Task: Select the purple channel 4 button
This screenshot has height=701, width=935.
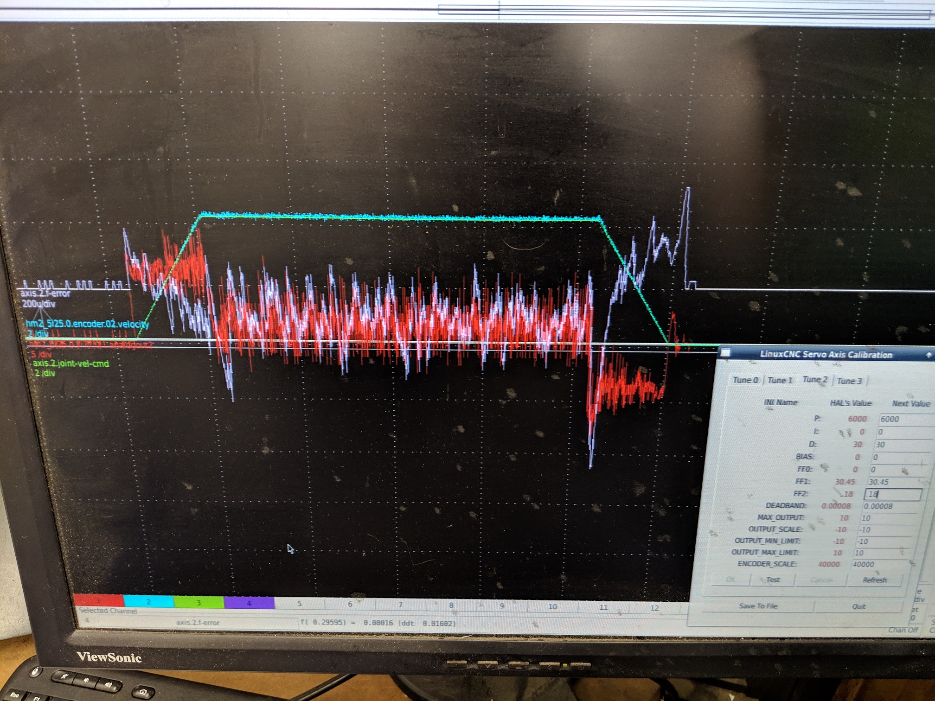Action: click(249, 603)
